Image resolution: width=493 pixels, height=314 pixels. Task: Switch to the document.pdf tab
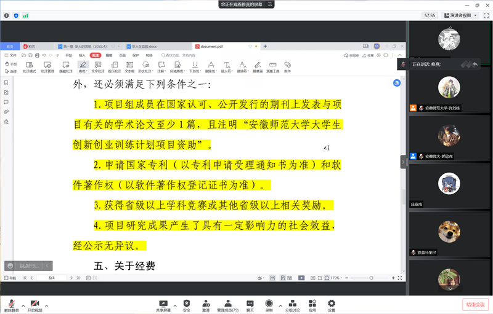[x=214, y=46]
